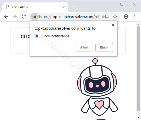
Task: Open a new tab with the plus button
Action: [74, 7]
